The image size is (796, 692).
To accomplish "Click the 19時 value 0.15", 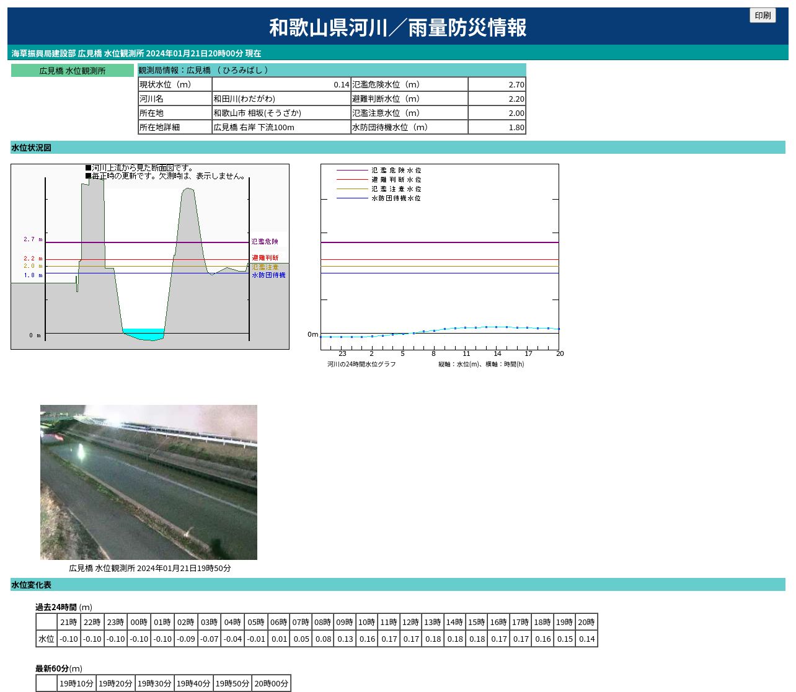I will click(x=565, y=639).
